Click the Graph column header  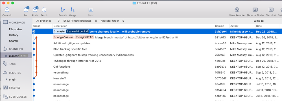pyautogui.click(x=37, y=26)
